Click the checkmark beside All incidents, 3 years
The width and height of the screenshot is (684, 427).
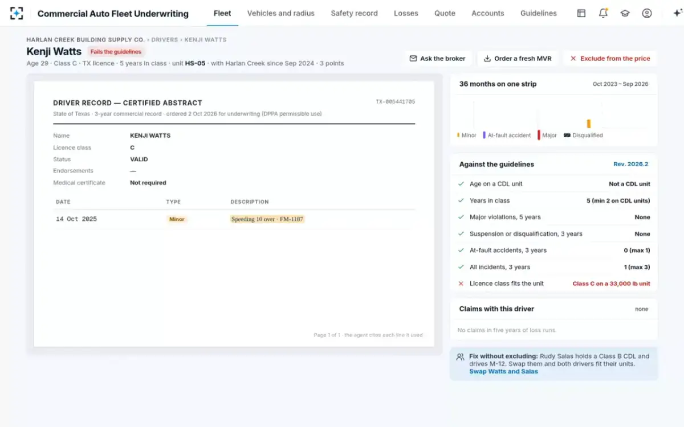click(461, 267)
